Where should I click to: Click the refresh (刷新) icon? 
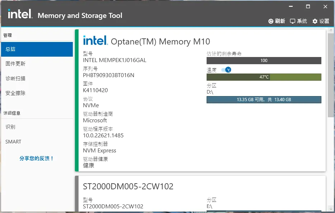(x=271, y=21)
